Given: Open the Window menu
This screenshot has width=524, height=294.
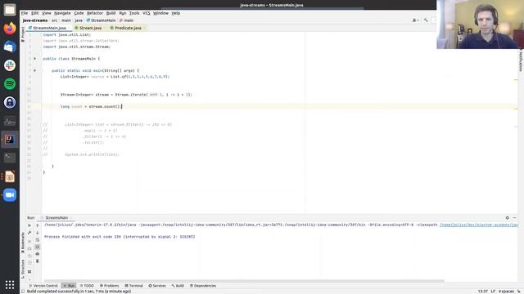Looking at the screenshot, I should pos(160,13).
